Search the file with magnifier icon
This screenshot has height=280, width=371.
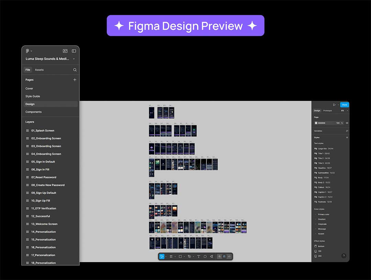(75, 70)
